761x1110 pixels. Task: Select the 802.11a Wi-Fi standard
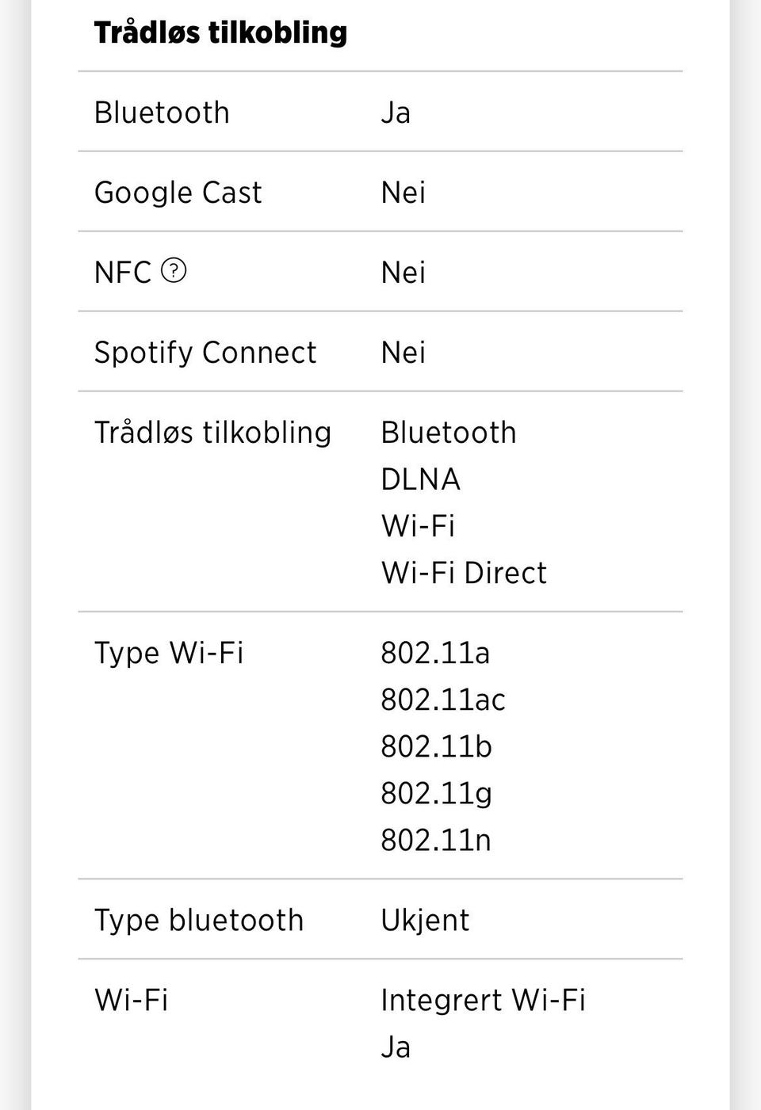click(x=435, y=654)
